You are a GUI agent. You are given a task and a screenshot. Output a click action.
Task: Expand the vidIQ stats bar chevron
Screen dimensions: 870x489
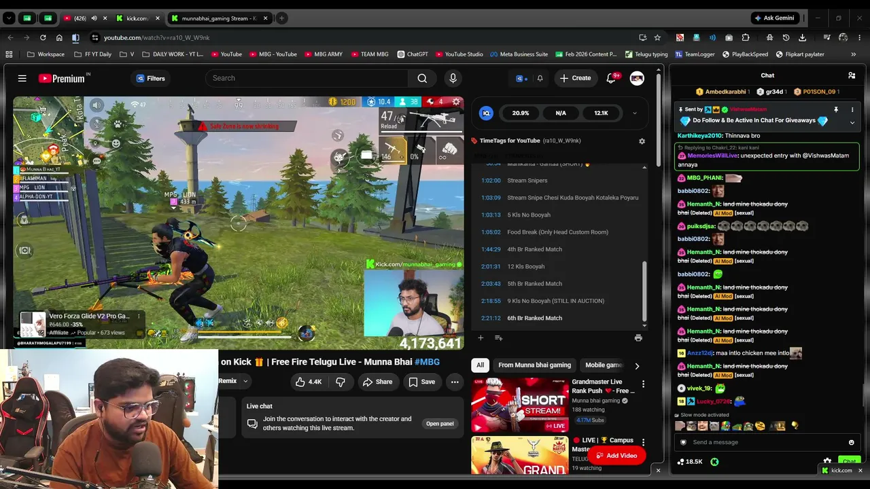click(634, 113)
